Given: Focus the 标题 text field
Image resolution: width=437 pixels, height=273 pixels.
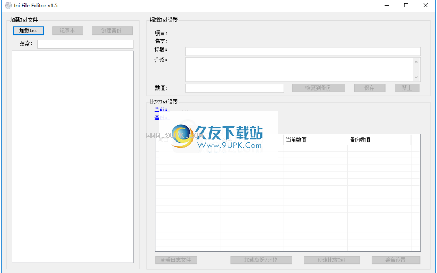Looking at the screenshot, I should click(303, 51).
